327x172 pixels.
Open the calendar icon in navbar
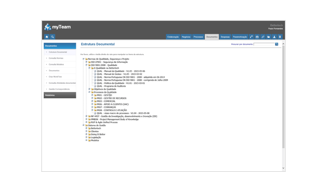click(257, 37)
